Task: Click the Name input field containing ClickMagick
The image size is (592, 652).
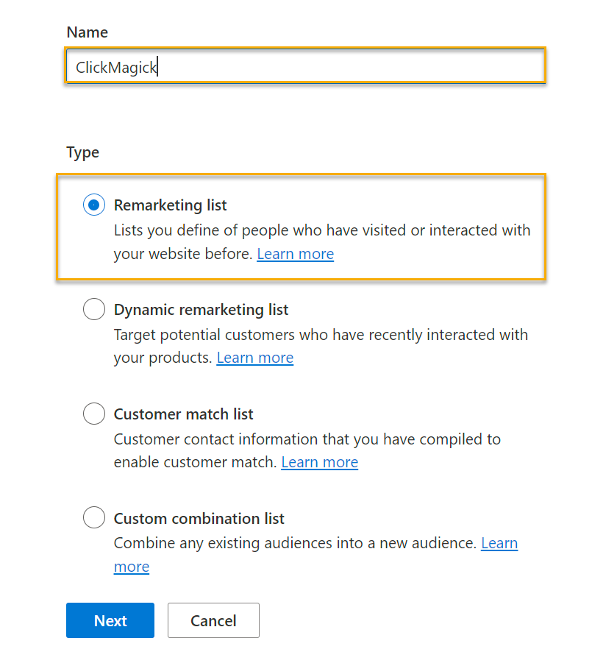Action: (x=304, y=68)
